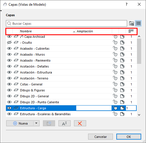Toggle wireframe icon for Acotación - Terreno
This screenshot has height=143, width=146.
[x=16, y=78]
